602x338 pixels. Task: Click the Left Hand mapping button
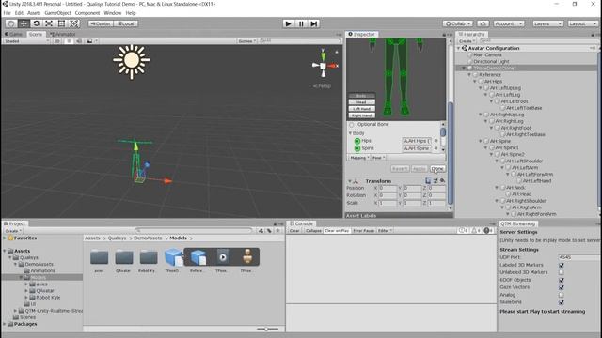(361, 109)
